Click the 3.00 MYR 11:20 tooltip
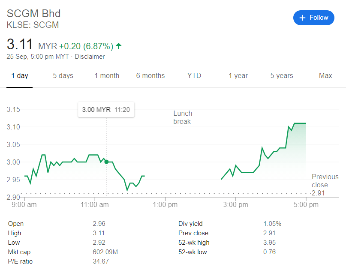 tap(106, 110)
